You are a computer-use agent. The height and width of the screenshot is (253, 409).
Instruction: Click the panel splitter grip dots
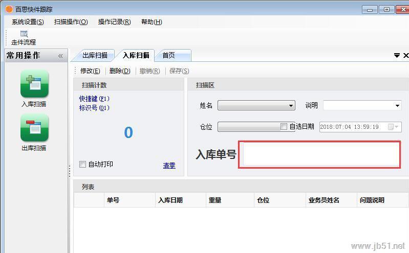pos(70,171)
